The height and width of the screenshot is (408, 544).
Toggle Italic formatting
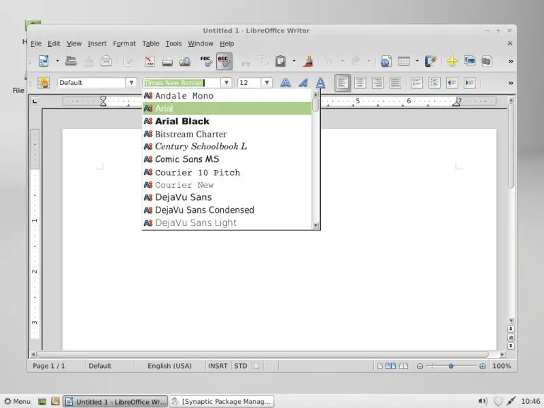point(303,82)
